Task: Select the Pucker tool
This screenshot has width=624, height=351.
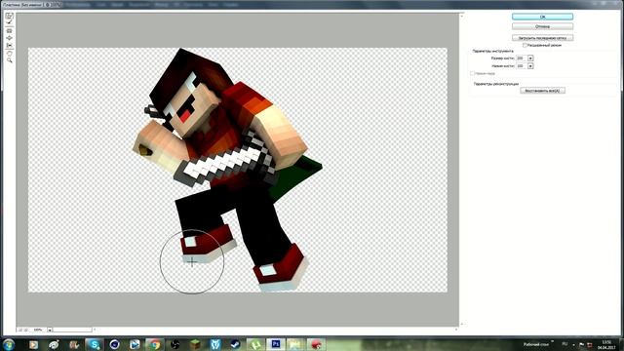Action: coord(9,30)
